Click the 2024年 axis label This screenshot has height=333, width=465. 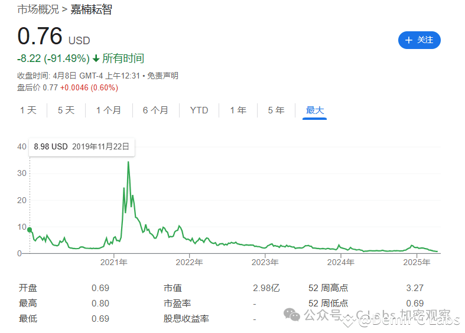pyautogui.click(x=341, y=262)
